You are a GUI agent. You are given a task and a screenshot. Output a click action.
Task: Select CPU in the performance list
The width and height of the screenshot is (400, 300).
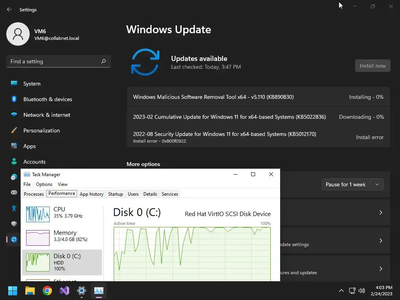tap(62, 214)
